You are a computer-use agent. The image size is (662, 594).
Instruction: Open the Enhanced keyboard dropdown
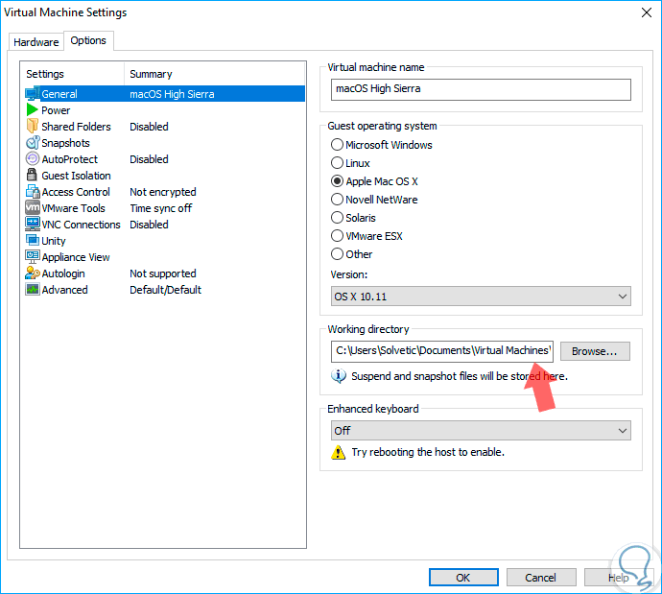(x=481, y=431)
